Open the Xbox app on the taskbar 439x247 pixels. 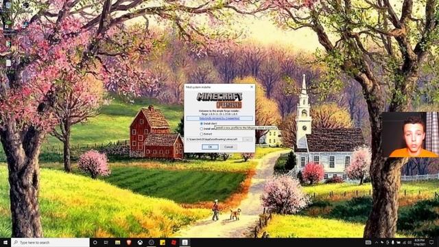tap(140, 242)
